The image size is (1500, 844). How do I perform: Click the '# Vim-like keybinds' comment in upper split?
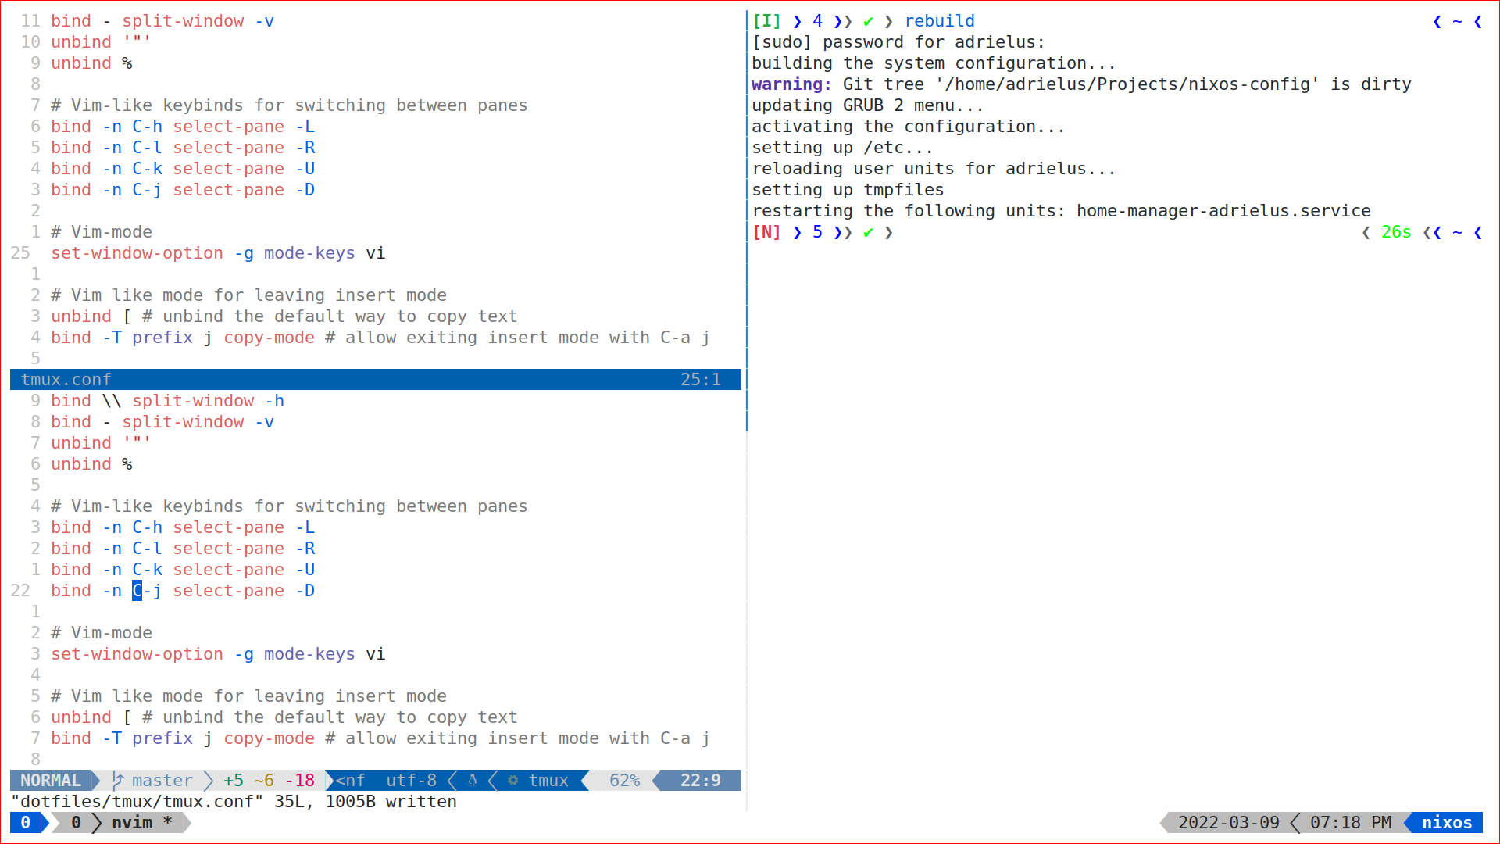point(289,105)
